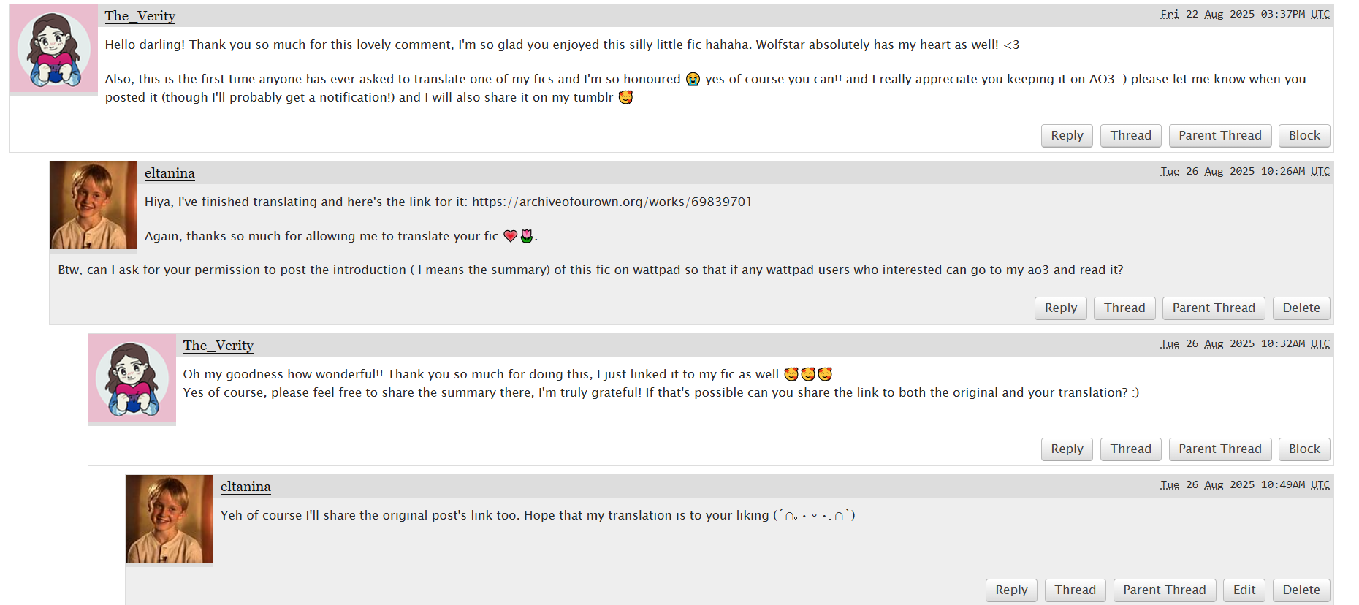
Task: Click eltanina's avatar on the translation link comment
Action: pyautogui.click(x=94, y=205)
